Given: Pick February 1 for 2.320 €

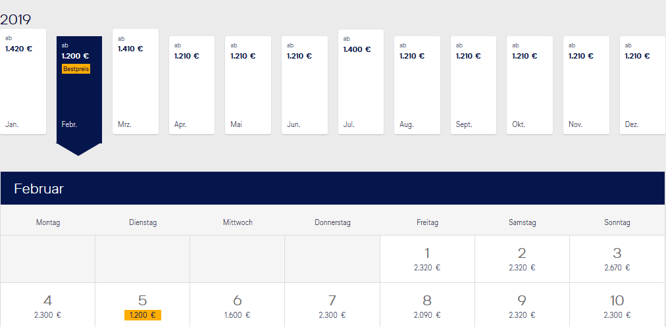Looking at the screenshot, I should click(x=427, y=259).
